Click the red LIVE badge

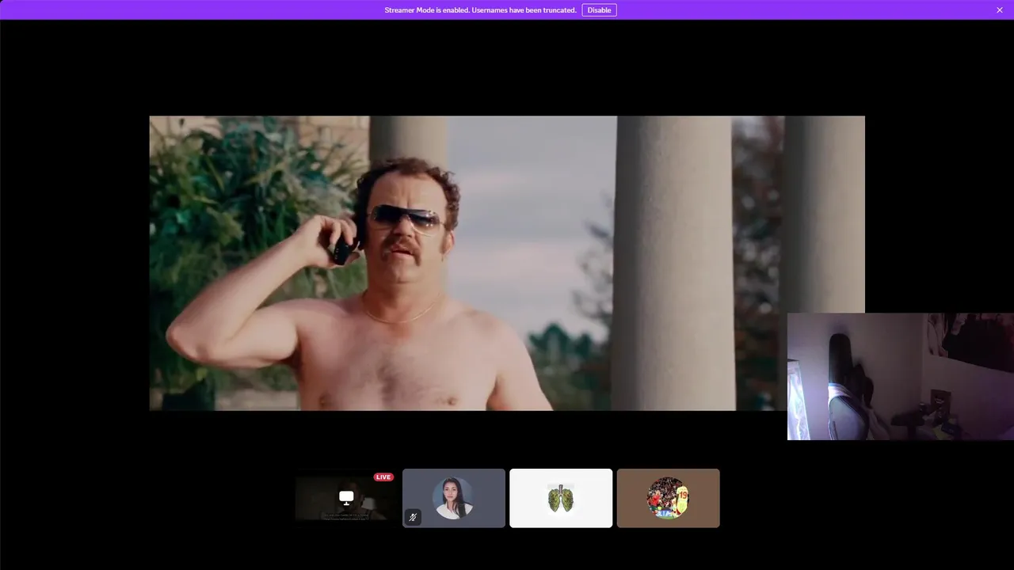(x=383, y=477)
